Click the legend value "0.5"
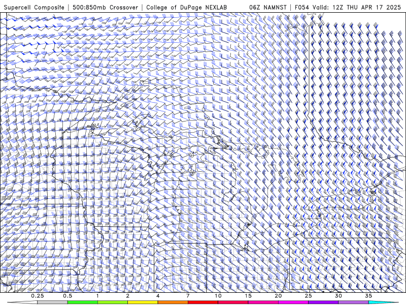This screenshot has height=305, width=406. [67, 296]
